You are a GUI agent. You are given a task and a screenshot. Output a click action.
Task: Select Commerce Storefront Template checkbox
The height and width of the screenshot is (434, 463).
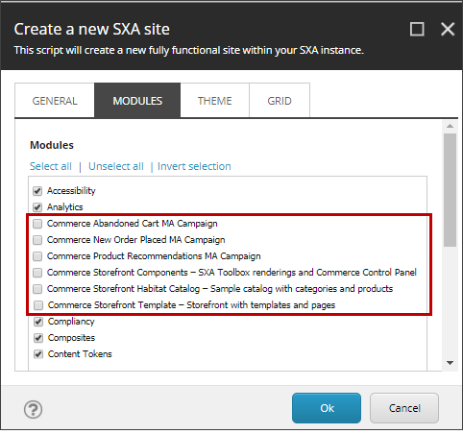(38, 305)
